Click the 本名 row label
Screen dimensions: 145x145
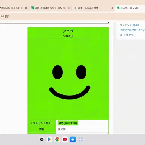[x=42, y=129]
